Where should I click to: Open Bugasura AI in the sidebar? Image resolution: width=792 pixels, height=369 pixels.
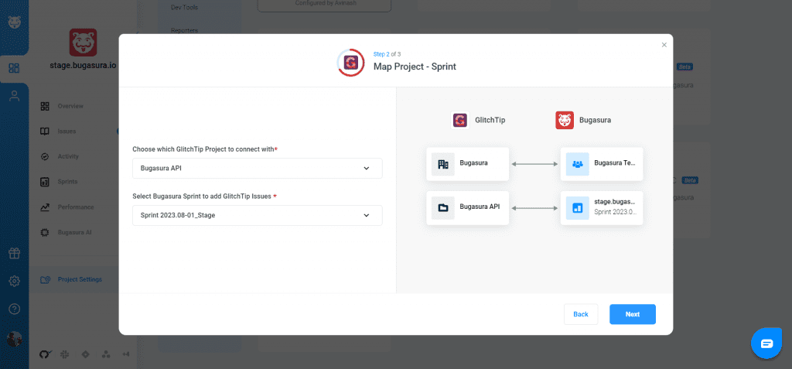[74, 233]
